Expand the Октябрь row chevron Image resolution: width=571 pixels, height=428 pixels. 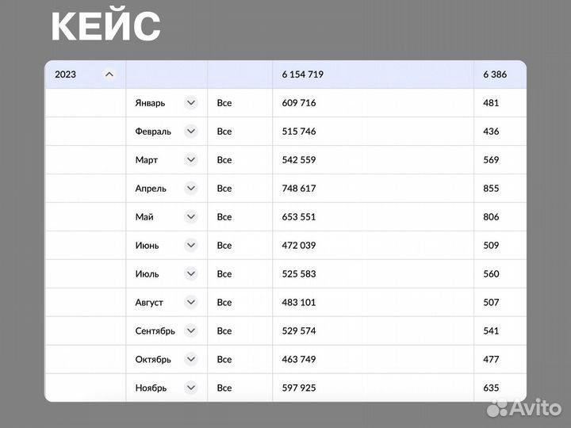[x=190, y=360]
